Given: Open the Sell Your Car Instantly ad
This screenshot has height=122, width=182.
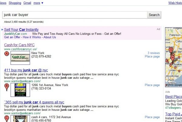Looking at the screenshot, I should click(x=21, y=30).
